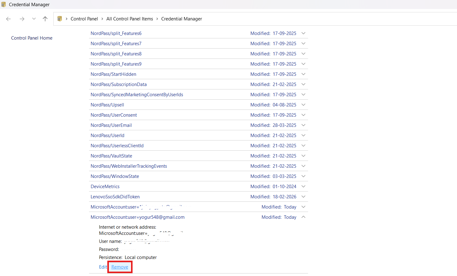Open the NordPass/UserEmail credential
The width and height of the screenshot is (457, 276).
click(x=111, y=125)
